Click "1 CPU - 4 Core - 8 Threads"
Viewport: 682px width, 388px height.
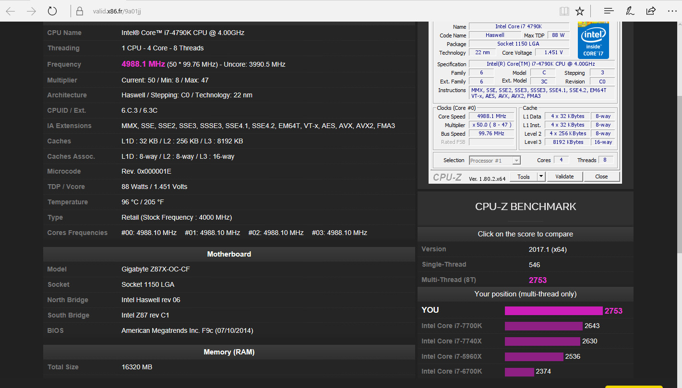pos(163,48)
